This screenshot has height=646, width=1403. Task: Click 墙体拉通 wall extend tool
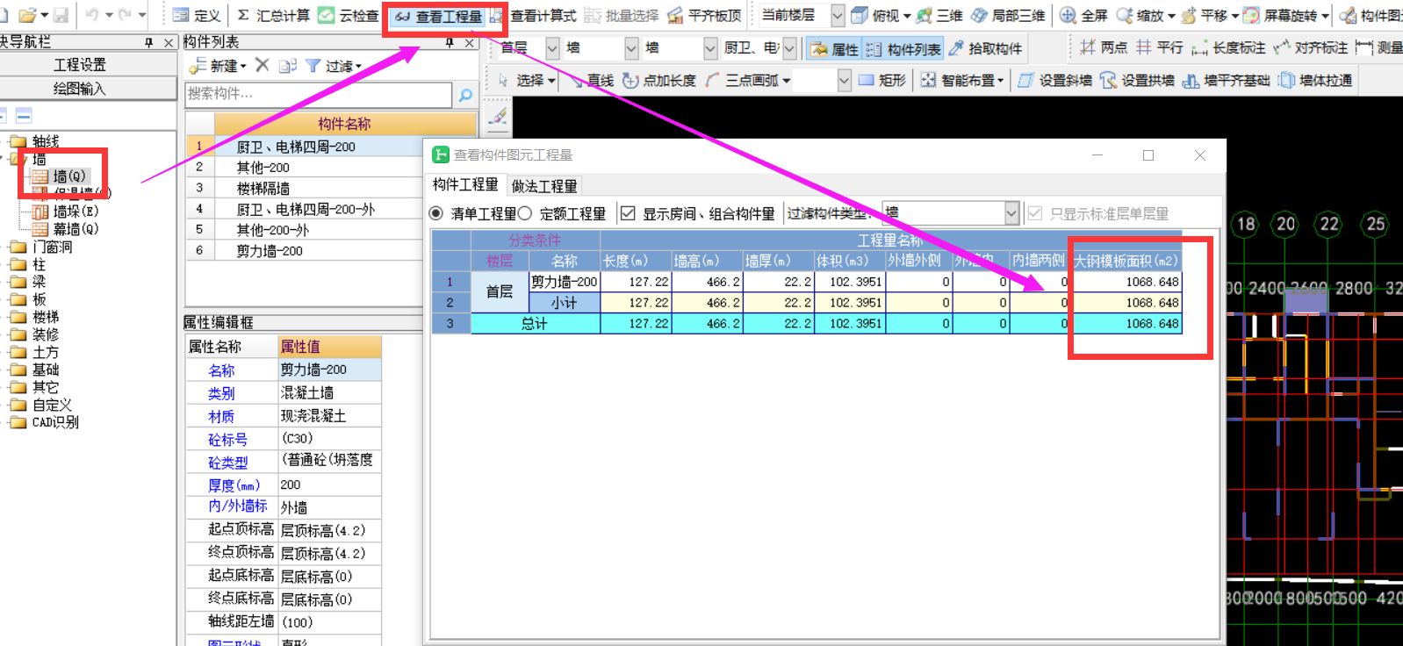[1314, 80]
